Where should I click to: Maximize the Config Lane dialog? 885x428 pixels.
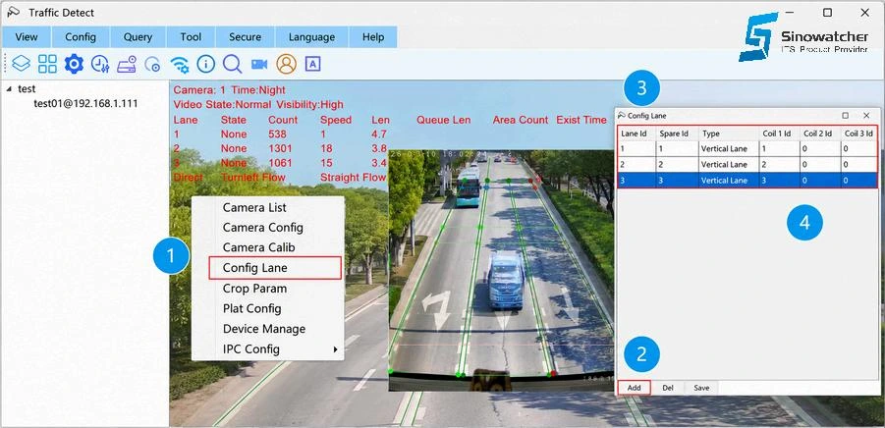[x=845, y=116]
